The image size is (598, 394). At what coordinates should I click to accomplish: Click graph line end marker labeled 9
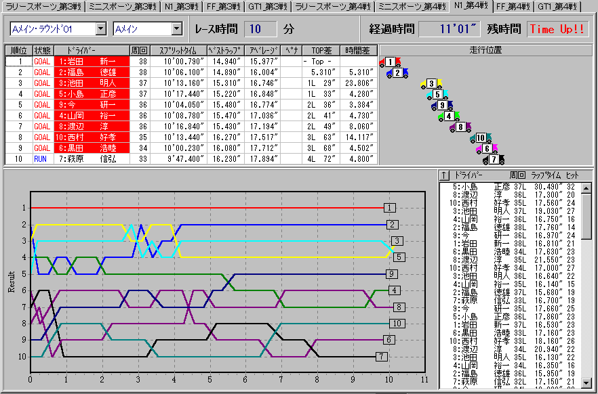392,273
